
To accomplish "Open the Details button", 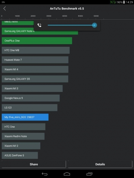I will click(100, 164).
